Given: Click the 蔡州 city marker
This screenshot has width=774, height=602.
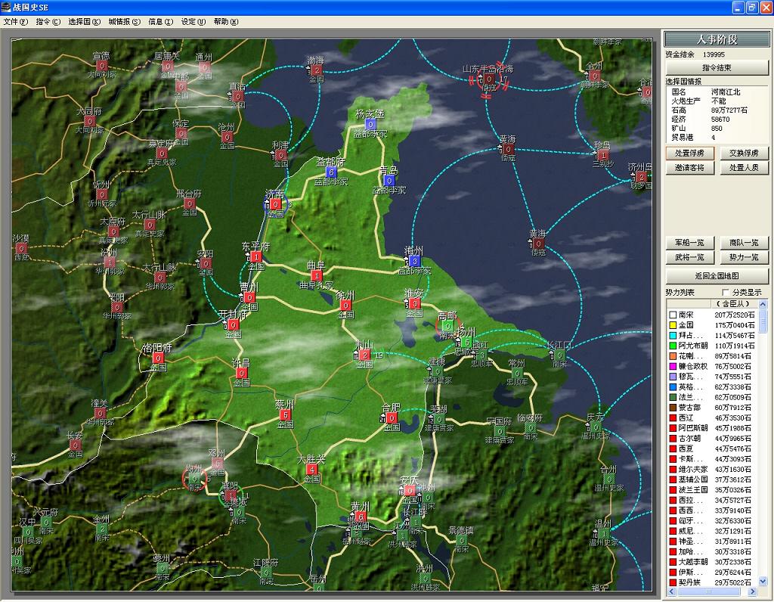Looking at the screenshot, I should click(x=285, y=414).
